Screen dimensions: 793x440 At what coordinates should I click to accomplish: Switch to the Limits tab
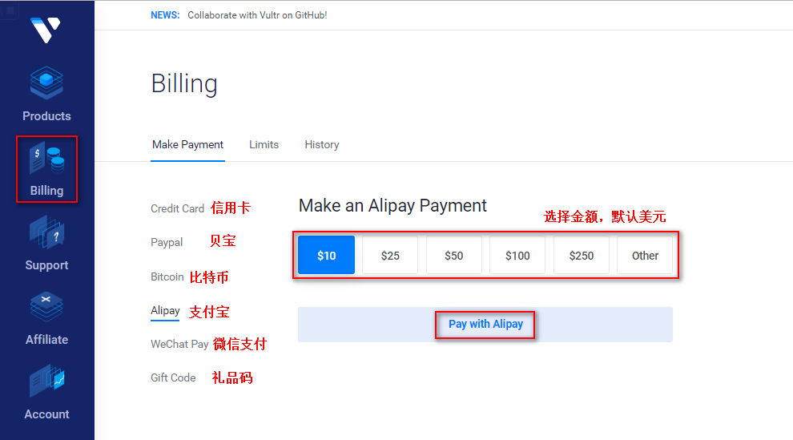pos(264,144)
